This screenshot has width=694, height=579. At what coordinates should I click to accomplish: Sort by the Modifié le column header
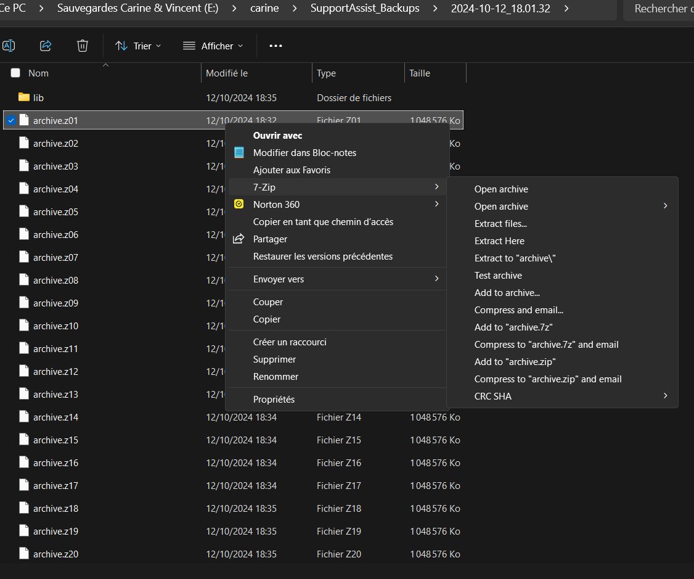click(227, 73)
